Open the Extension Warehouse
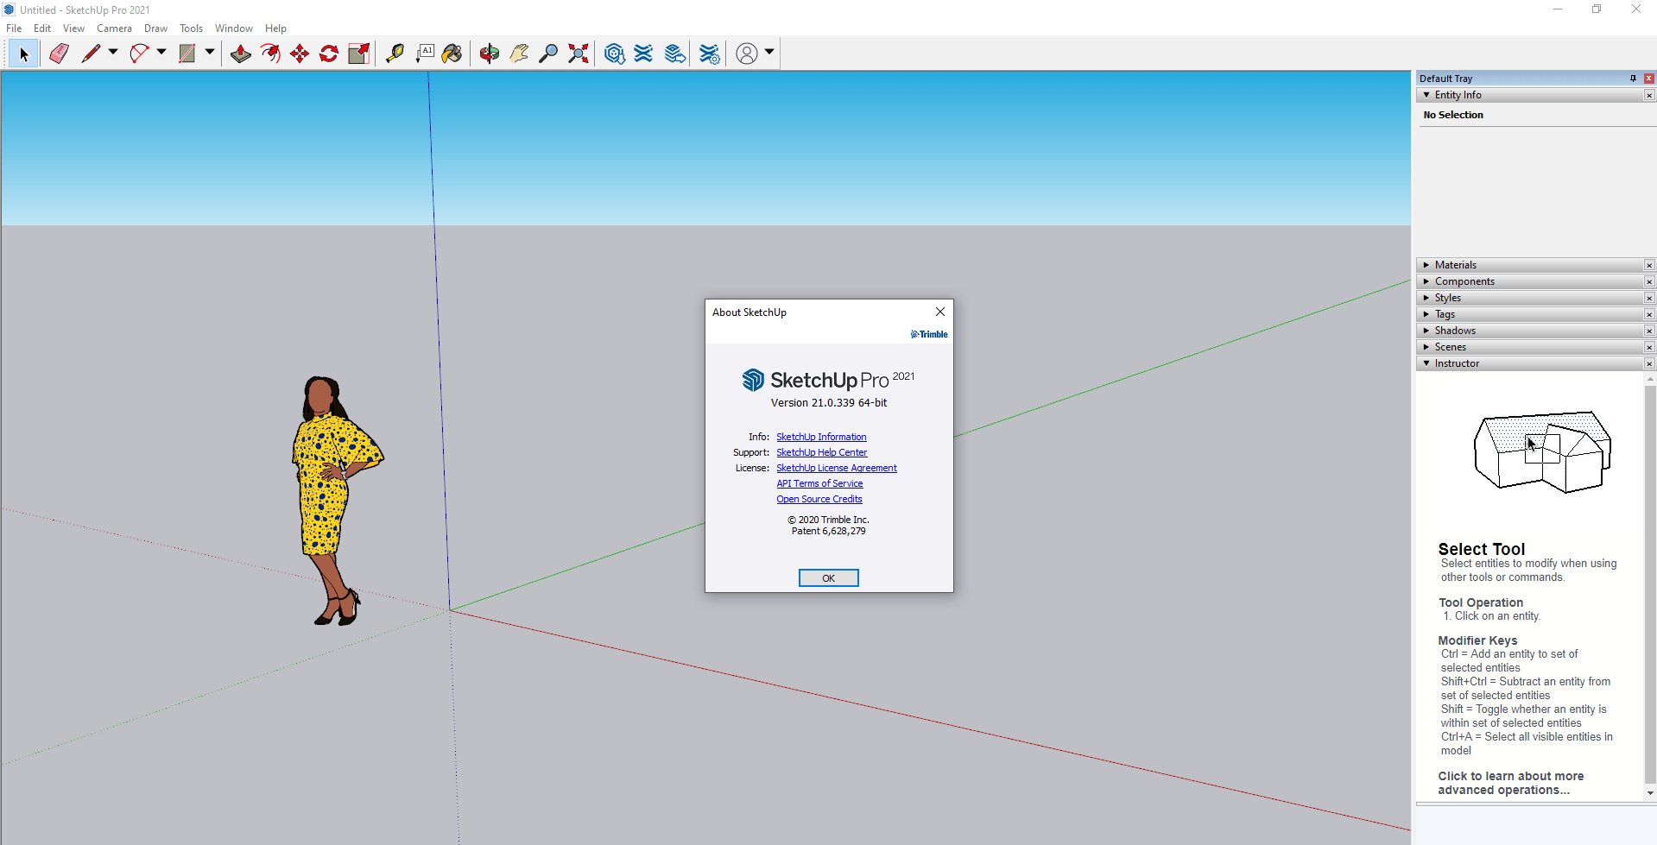1657x845 pixels. [644, 54]
